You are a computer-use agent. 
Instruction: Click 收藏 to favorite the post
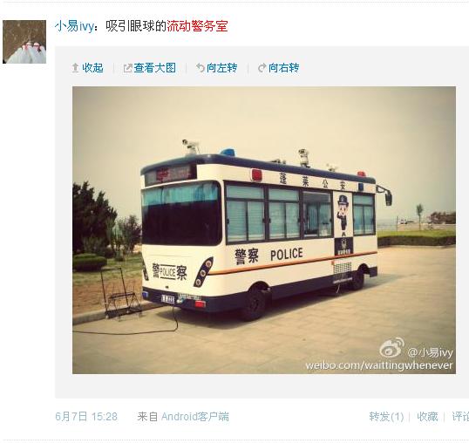(427, 416)
